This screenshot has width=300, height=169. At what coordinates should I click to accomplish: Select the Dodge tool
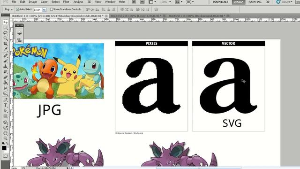(5, 93)
